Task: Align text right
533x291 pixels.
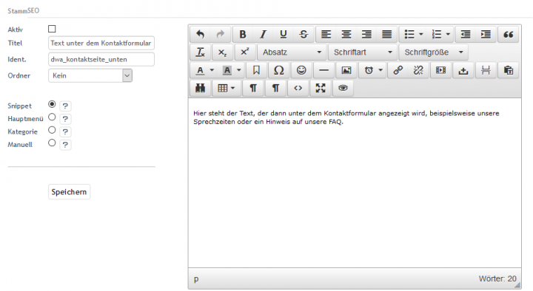Action: (366, 34)
